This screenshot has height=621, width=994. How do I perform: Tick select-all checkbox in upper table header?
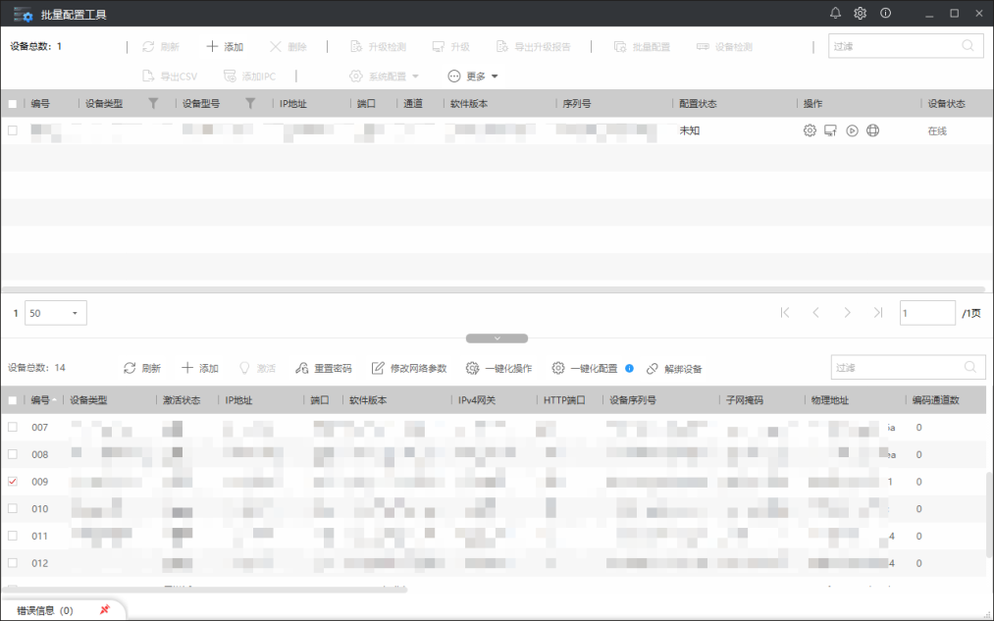click(13, 103)
